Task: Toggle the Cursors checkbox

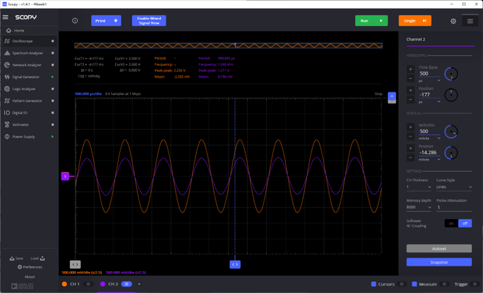Action: tap(374, 284)
